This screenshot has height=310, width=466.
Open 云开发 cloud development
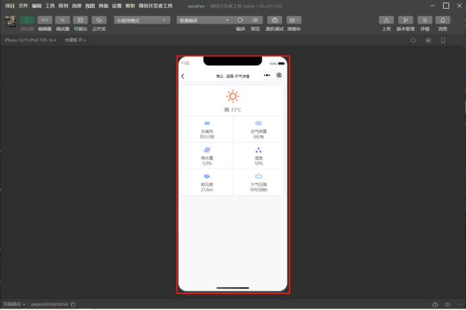[99, 20]
